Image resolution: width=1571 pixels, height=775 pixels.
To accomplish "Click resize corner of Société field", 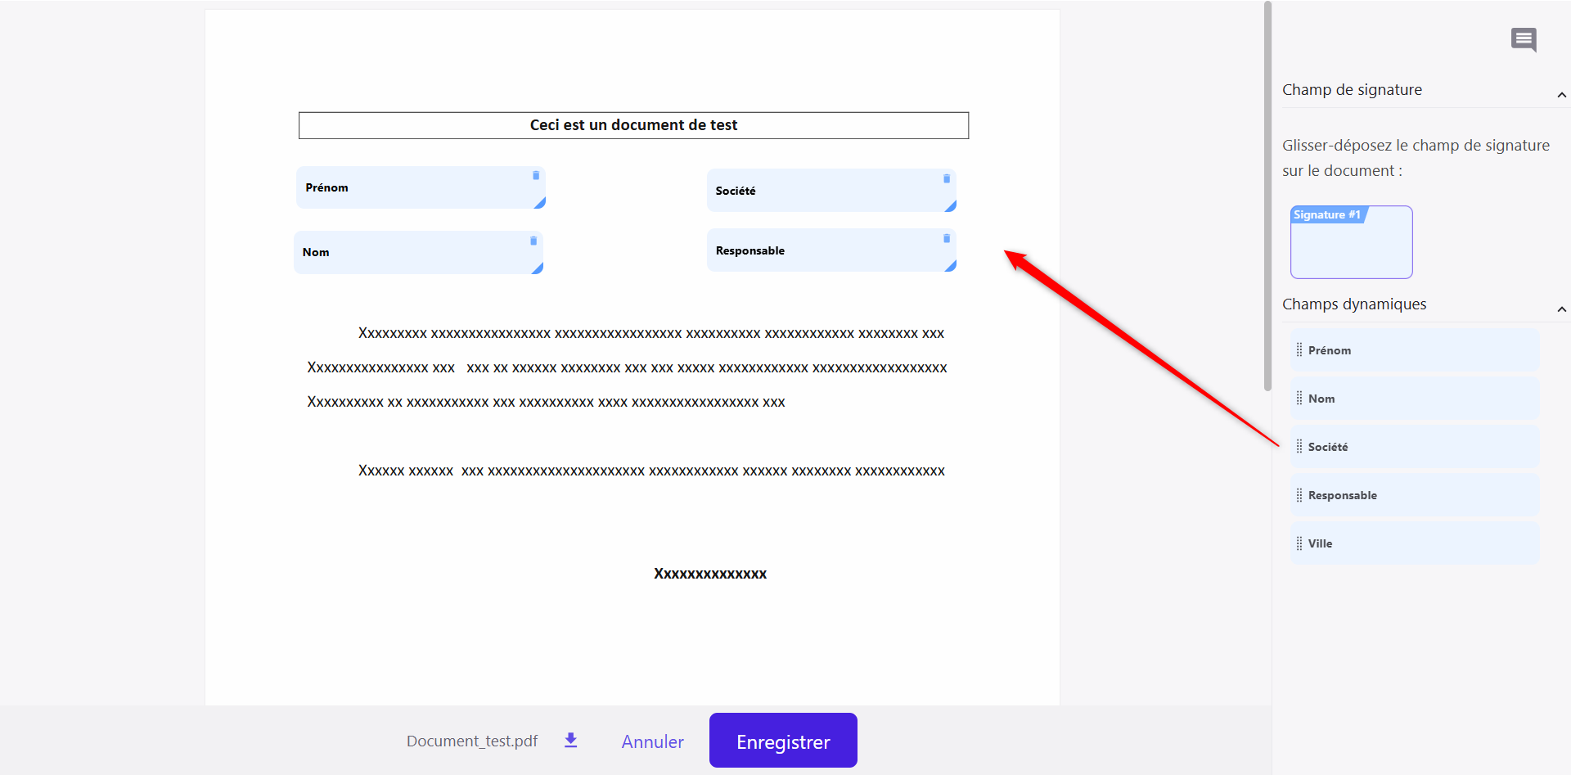I will [x=951, y=206].
